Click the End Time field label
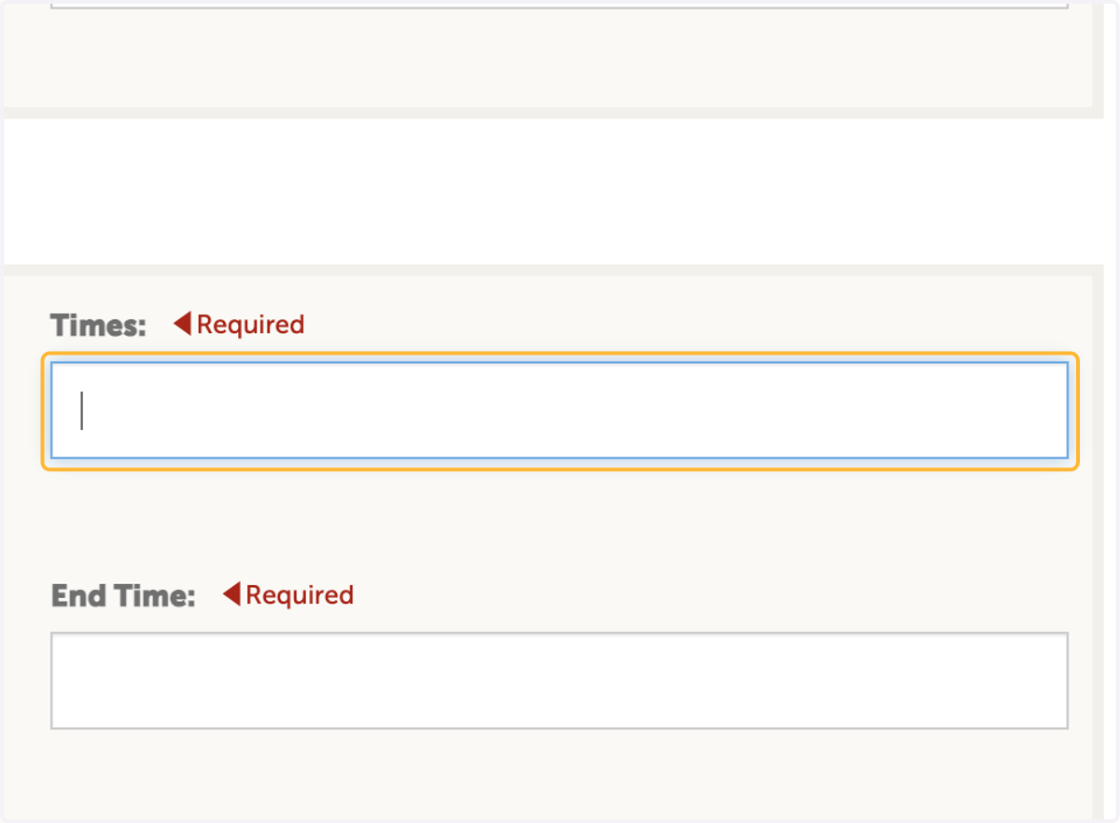This screenshot has width=1120, height=823. tap(123, 595)
